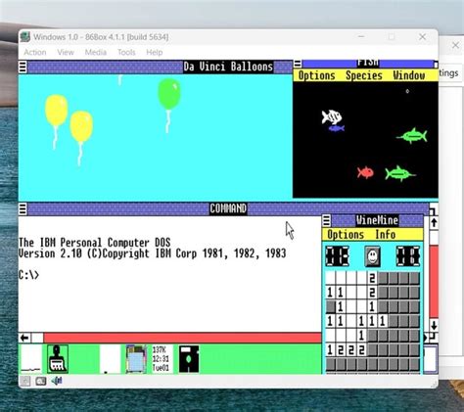Click the 2 in WineMine's top row
This screenshot has height=412, width=464.
pyautogui.click(x=372, y=278)
